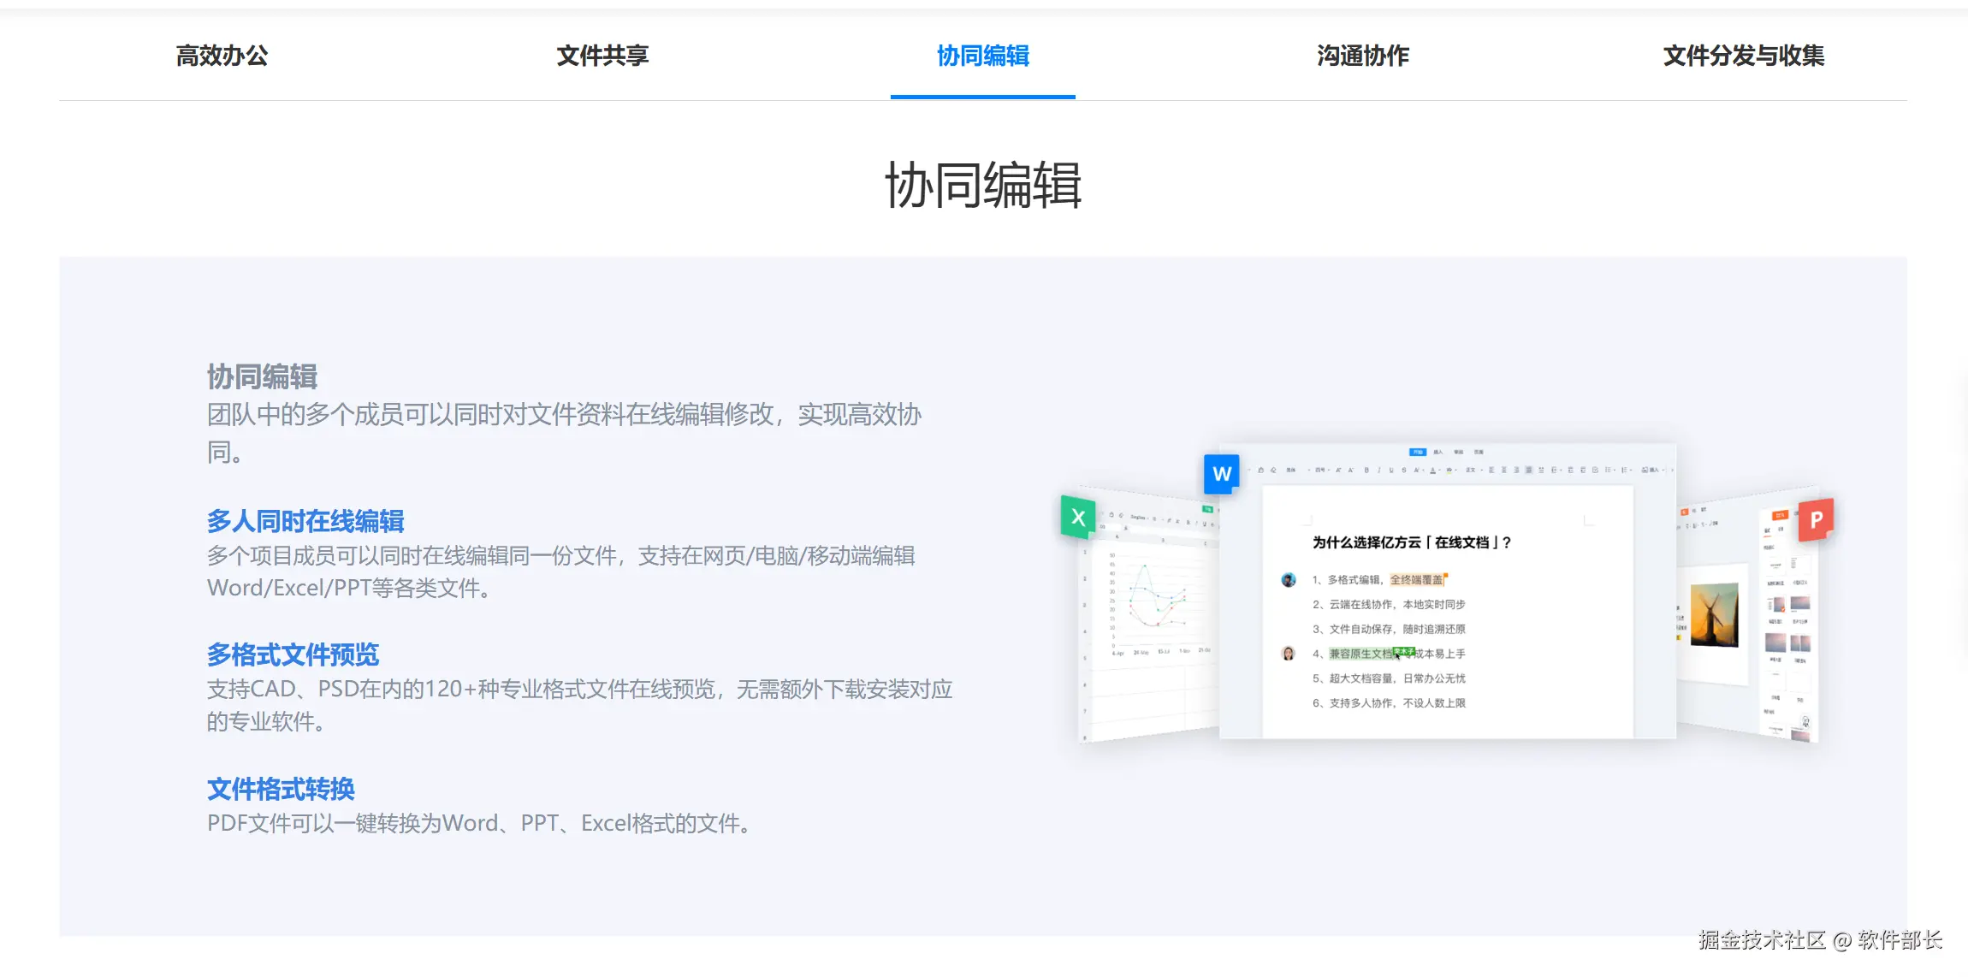The width and height of the screenshot is (1968, 977).
Task: Click the red PowerPoint 'P' file icon
Action: pyautogui.click(x=1816, y=519)
